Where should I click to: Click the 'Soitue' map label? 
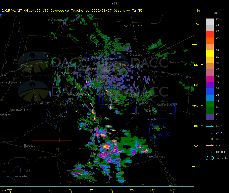click(x=135, y=113)
